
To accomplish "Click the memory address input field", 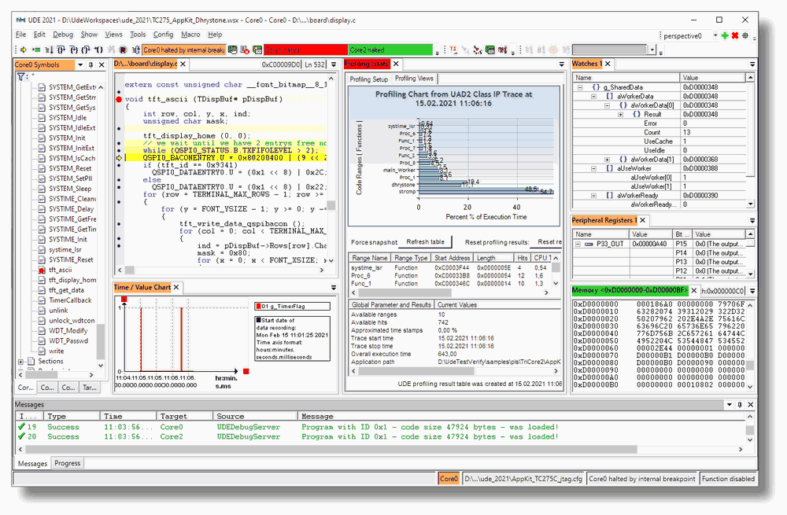I will [x=722, y=291].
